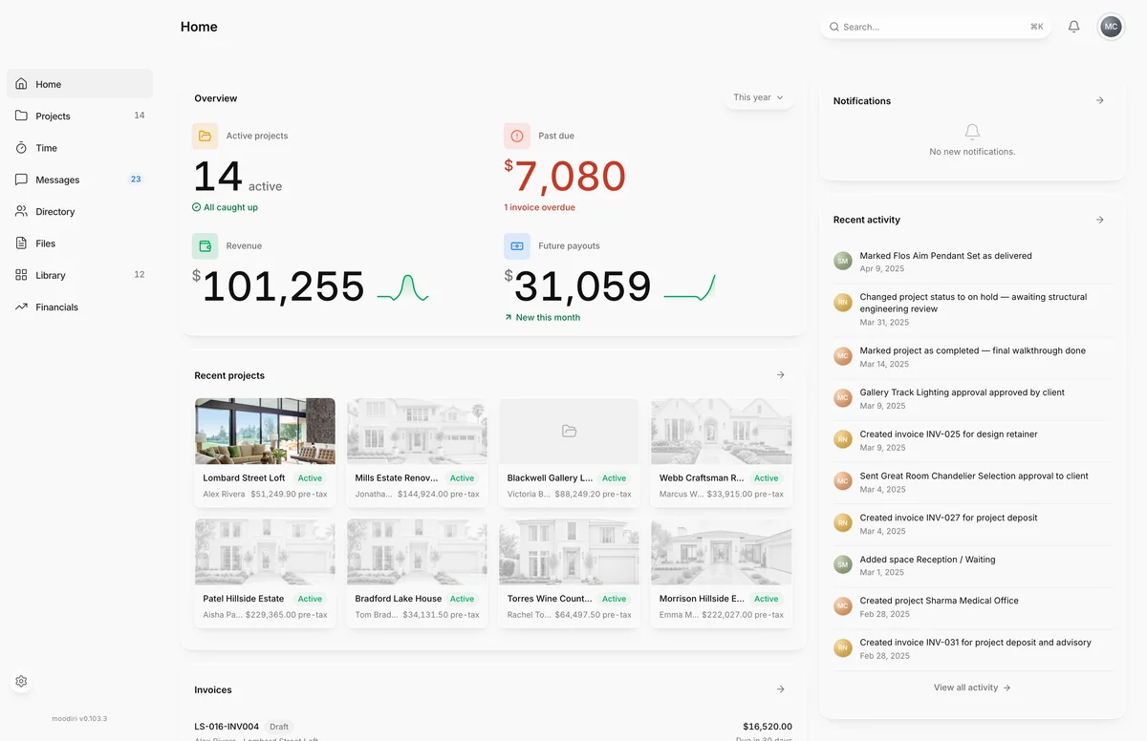This screenshot has height=741, width=1147.
Task: Open Directory in the sidebar
Action: [x=79, y=211]
